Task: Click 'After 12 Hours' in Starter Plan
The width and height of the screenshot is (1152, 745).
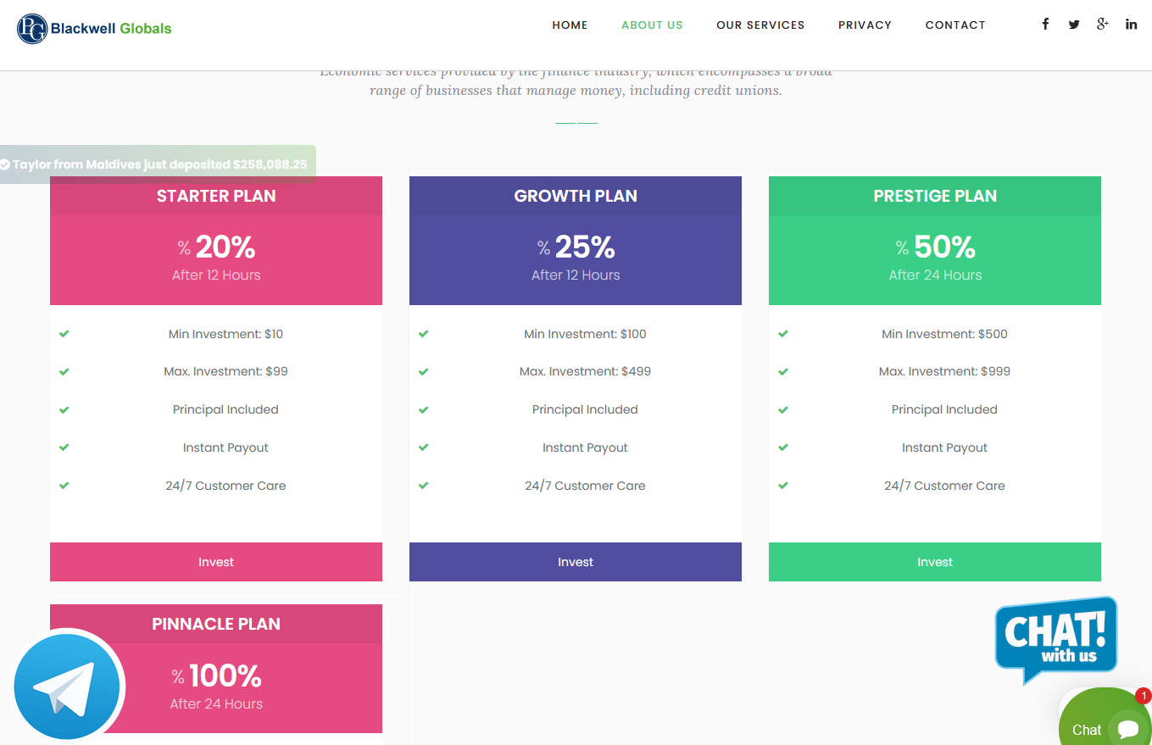Action: 216,275
